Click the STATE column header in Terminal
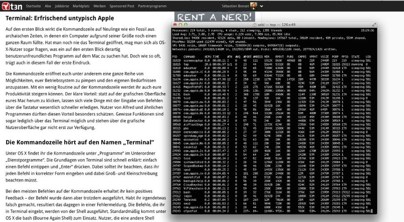This screenshot has height=222, width=404. coord(355,56)
